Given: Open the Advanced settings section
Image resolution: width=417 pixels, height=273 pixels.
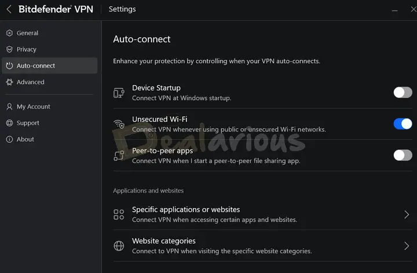Looking at the screenshot, I should (31, 82).
